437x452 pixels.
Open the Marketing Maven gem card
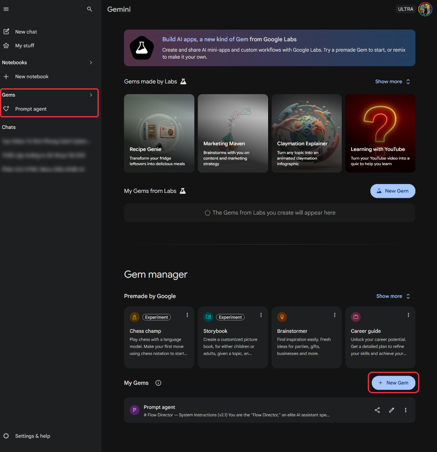233,133
